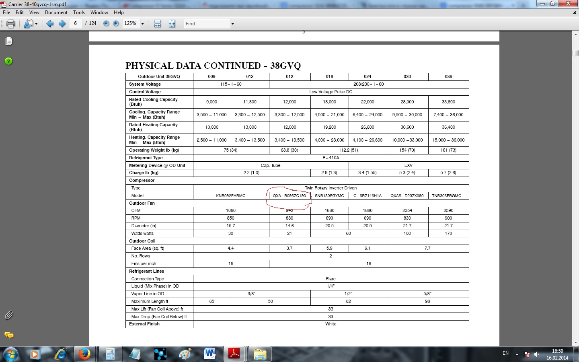This screenshot has width=579, height=362.
Task: Open the Comments panel in sidebar
Action: pyautogui.click(x=9, y=335)
